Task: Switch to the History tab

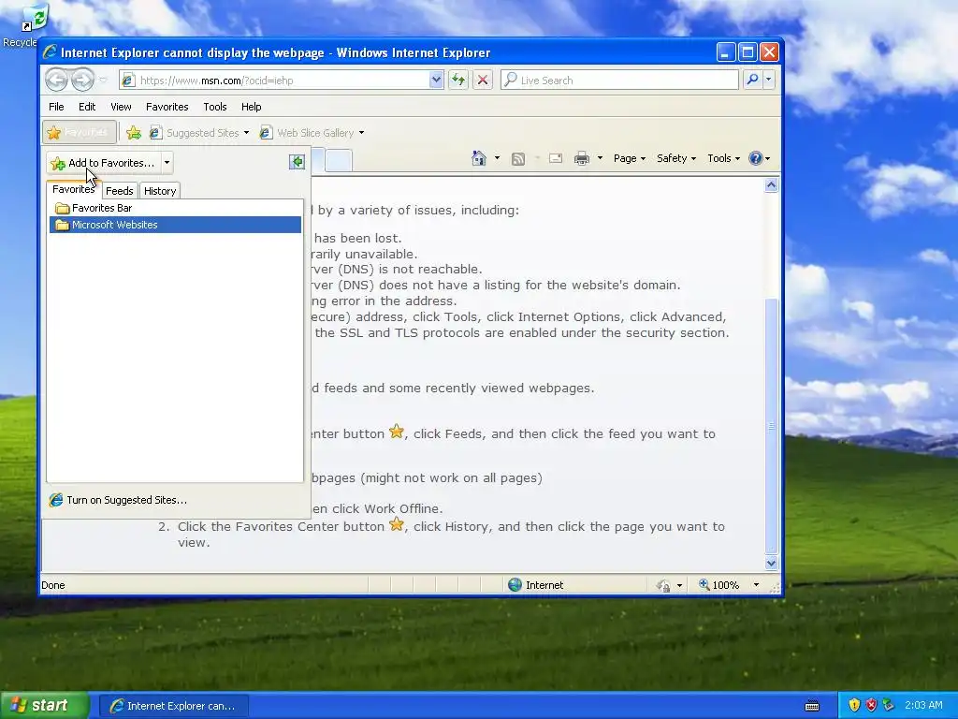Action: (x=160, y=191)
